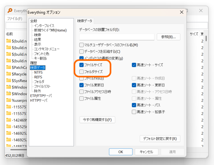Screen dimensions: 214x165
Task: Uncheck the ファイル更新日 checkbox
Action: pos(82,85)
